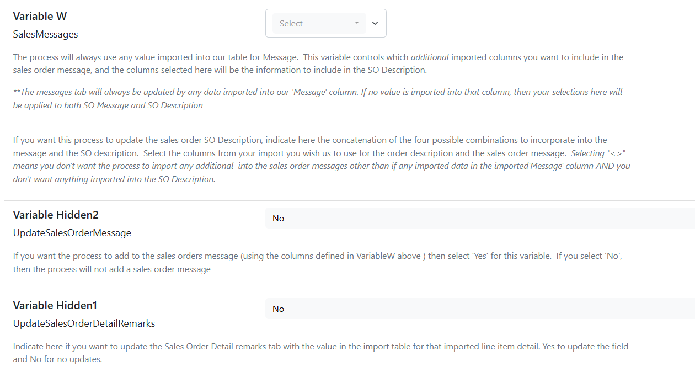Click "then the process will not add a sales order message"
695x377 pixels.
(112, 269)
